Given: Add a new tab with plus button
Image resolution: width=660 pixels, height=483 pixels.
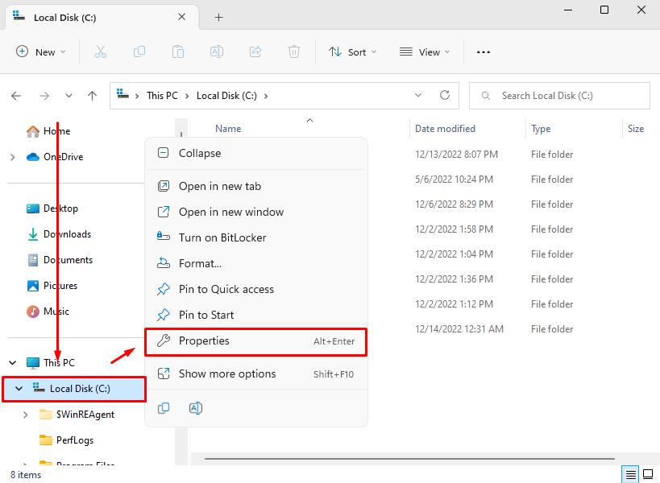Looking at the screenshot, I should [219, 17].
